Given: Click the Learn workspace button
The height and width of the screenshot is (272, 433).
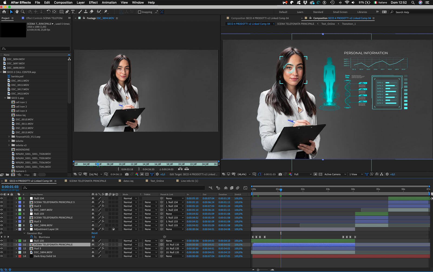Looking at the screenshot, I should pos(300,12).
